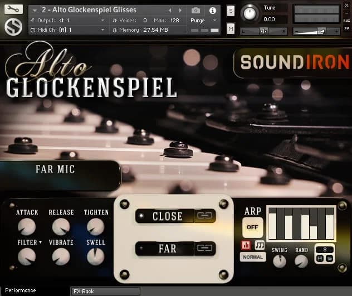352x296 pixels.
Task: Adjust the instrument volume slider
Action: (x=316, y=31)
